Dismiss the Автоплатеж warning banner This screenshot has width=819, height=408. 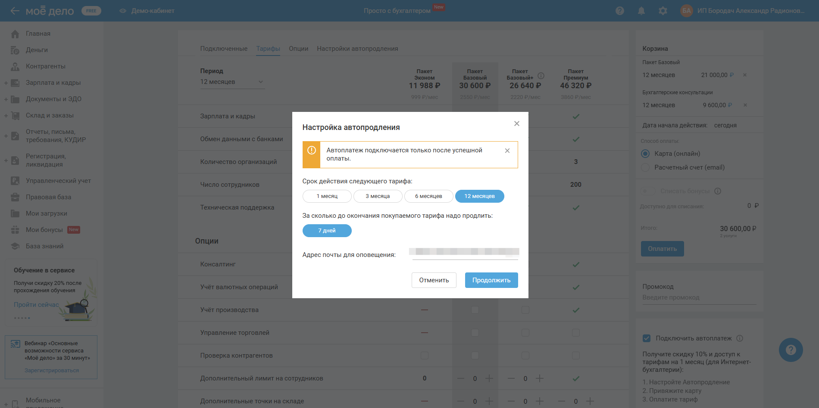(507, 151)
